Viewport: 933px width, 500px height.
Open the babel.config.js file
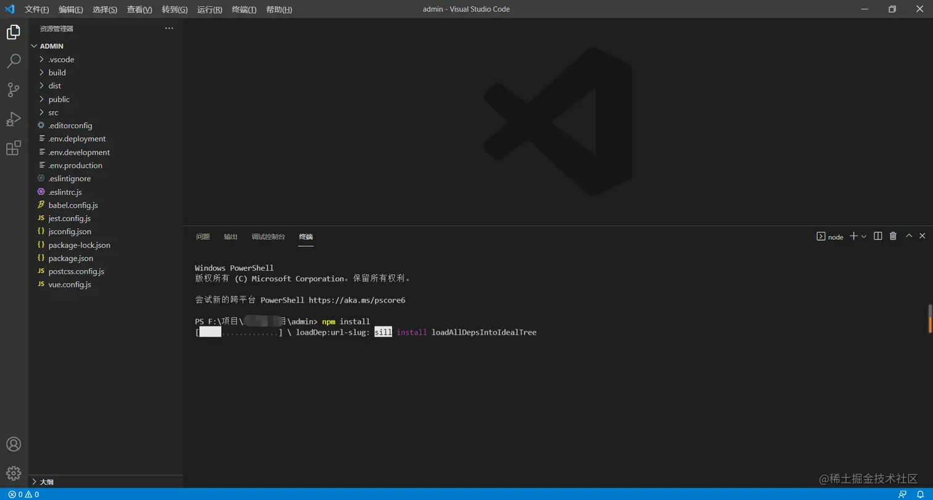point(106,205)
